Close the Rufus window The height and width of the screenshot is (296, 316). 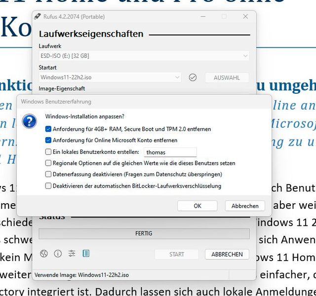point(245,16)
